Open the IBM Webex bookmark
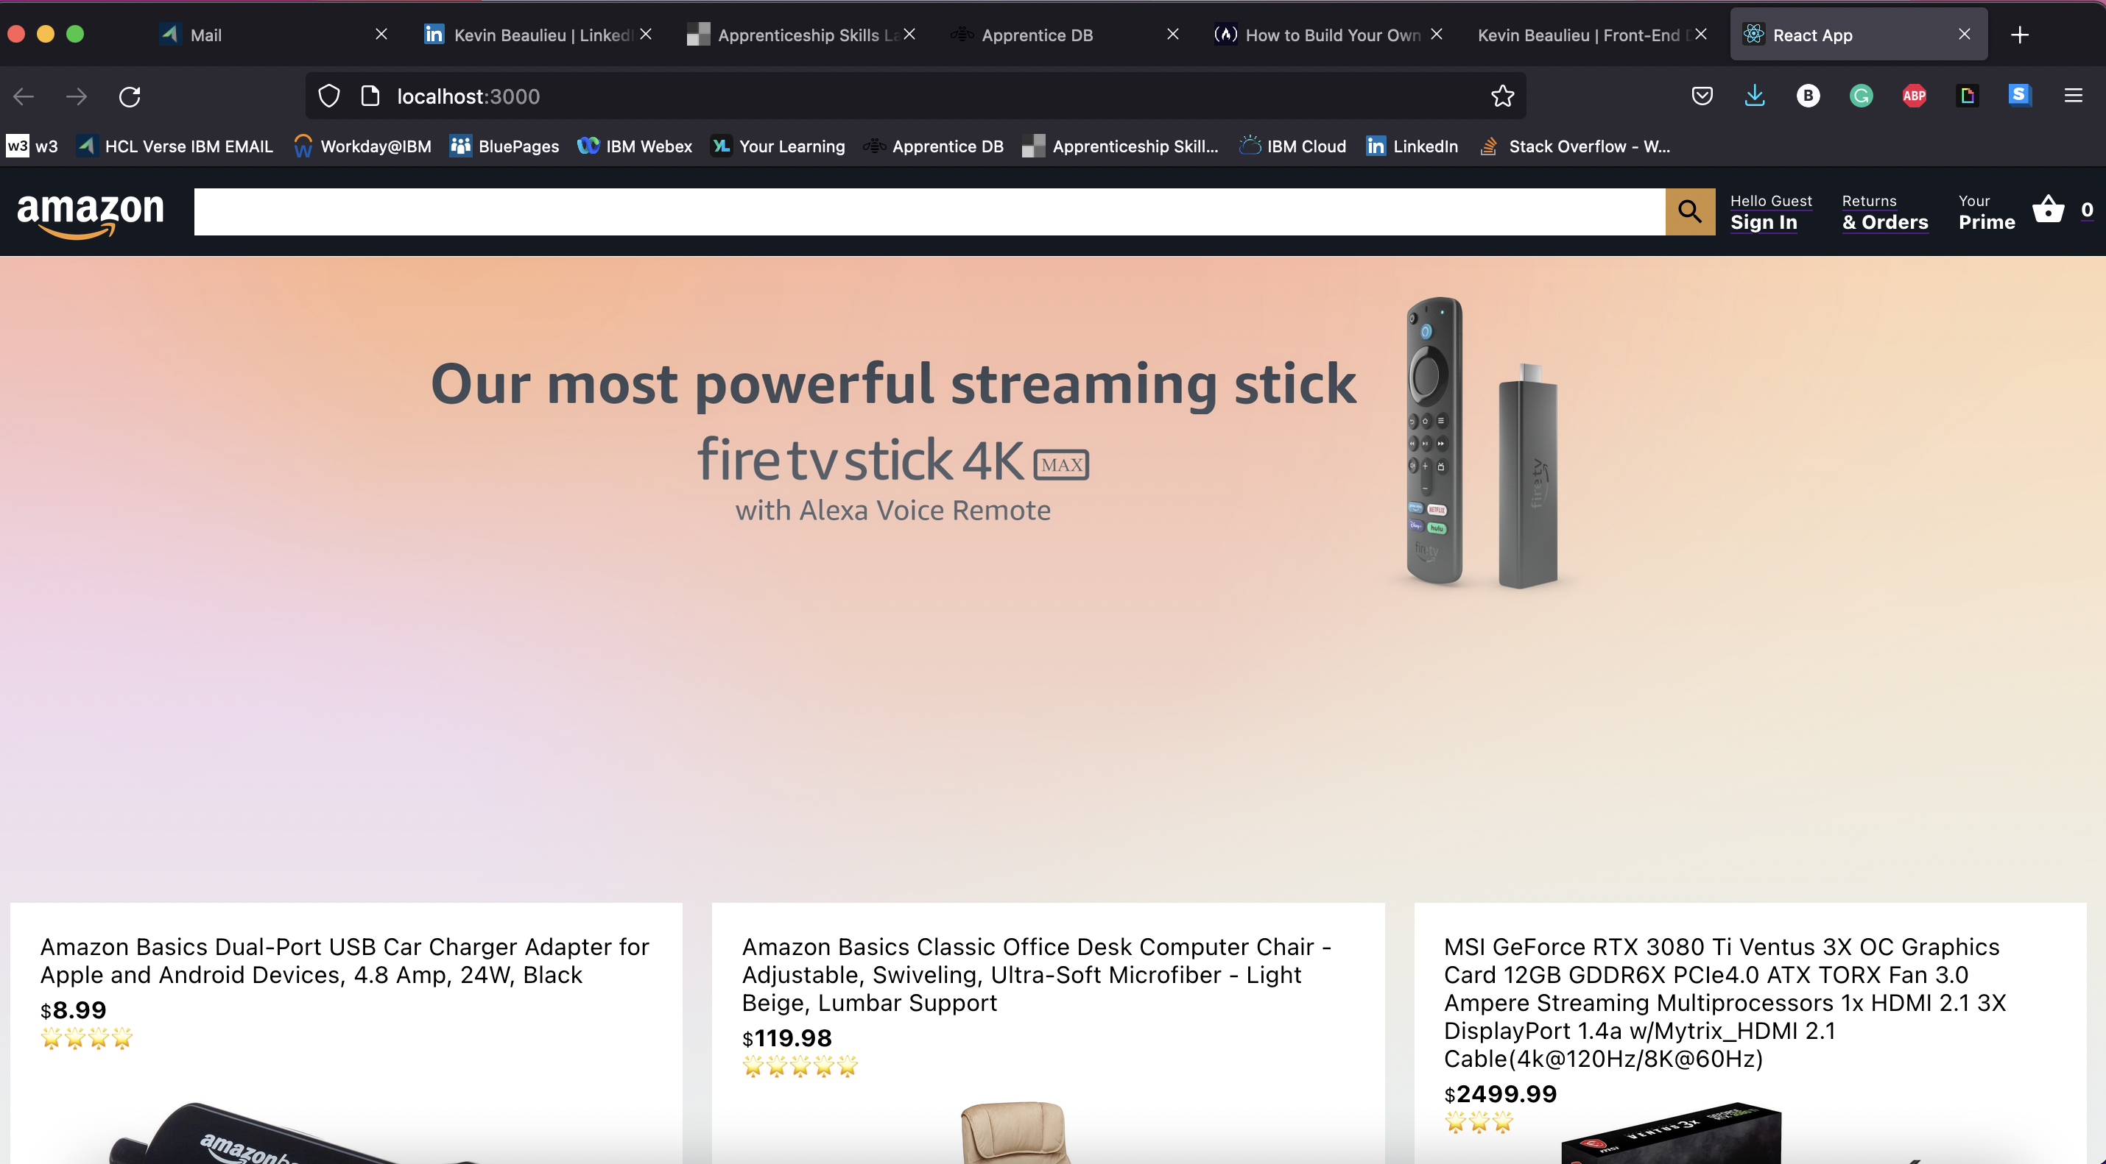The image size is (2106, 1164). coord(635,146)
